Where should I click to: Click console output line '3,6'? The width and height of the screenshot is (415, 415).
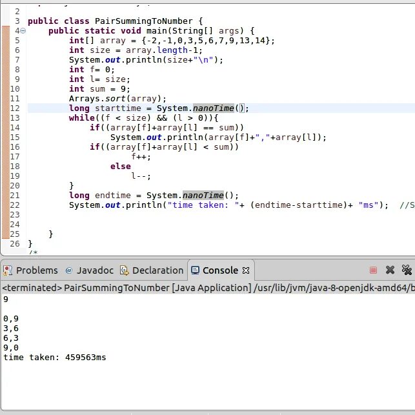click(x=11, y=329)
